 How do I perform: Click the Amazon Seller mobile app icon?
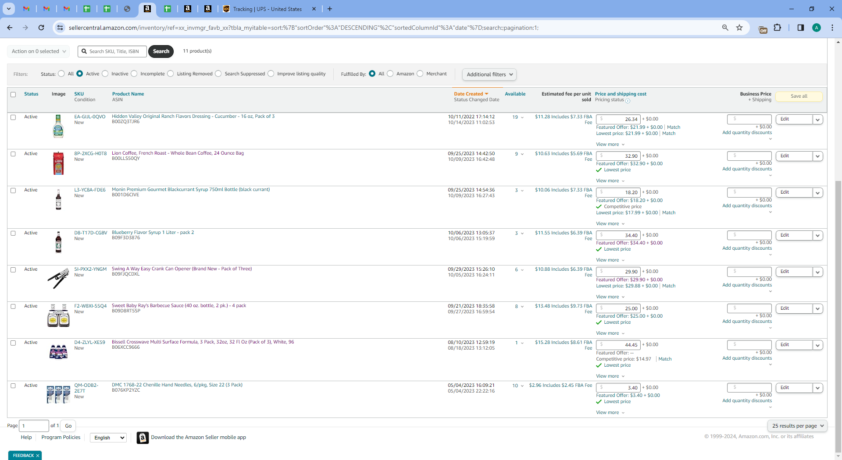pos(143,438)
